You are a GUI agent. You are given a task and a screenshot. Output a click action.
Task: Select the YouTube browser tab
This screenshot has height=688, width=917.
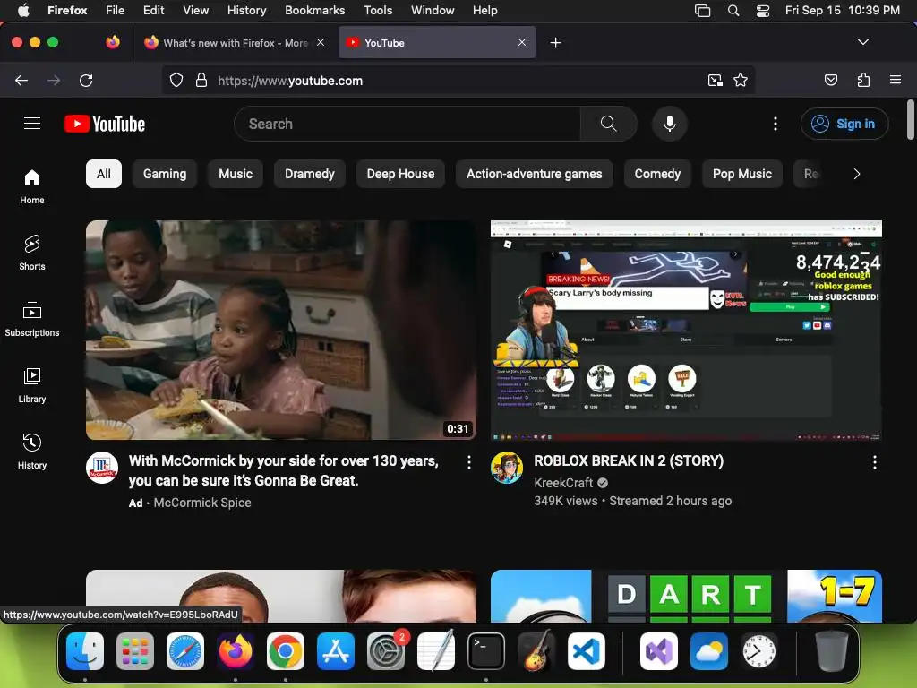(437, 43)
